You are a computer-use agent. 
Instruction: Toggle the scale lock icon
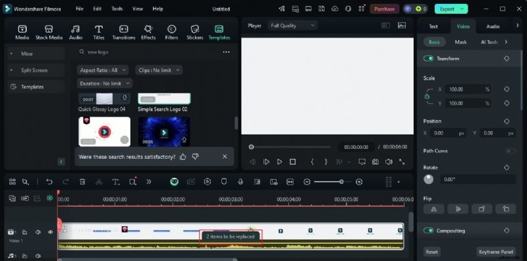click(427, 96)
